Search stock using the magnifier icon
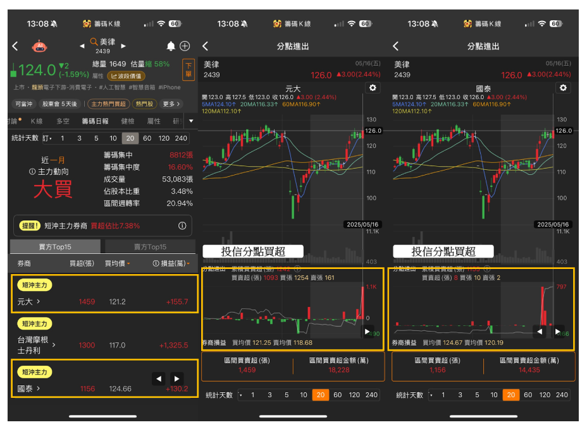 (94, 42)
